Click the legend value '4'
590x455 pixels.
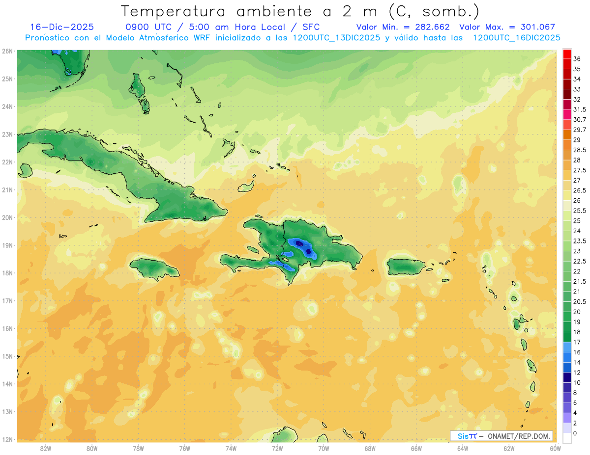click(576, 413)
